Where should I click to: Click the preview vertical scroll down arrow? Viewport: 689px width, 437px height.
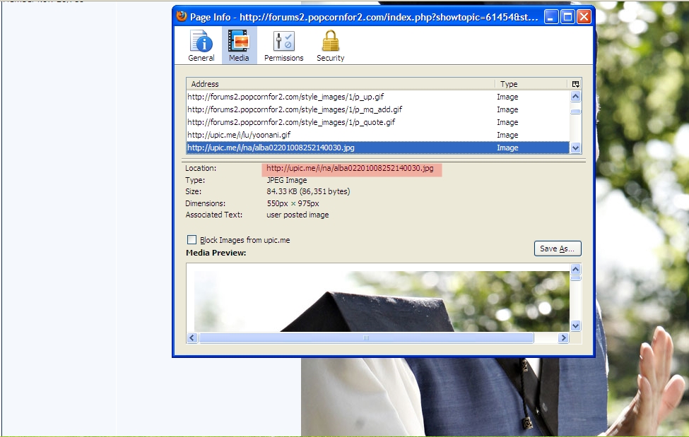click(x=576, y=326)
